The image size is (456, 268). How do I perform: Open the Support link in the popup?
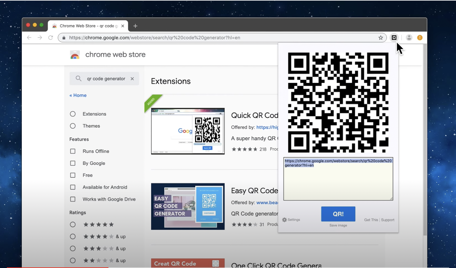pos(388,220)
